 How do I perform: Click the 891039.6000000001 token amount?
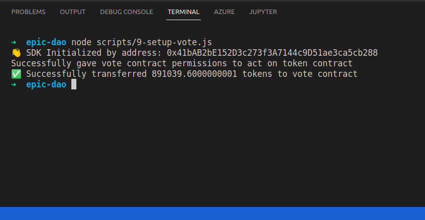point(194,74)
